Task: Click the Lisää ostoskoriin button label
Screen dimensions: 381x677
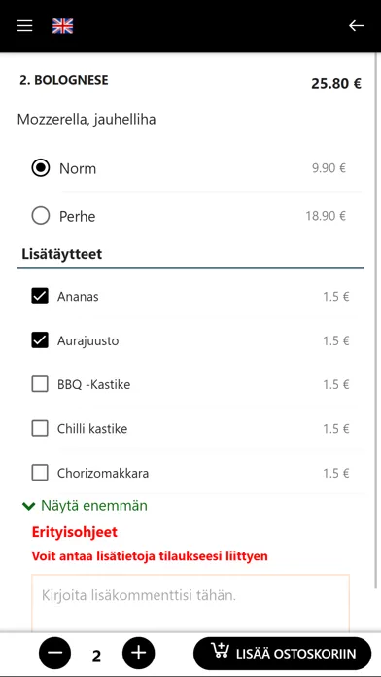Action: point(296,654)
